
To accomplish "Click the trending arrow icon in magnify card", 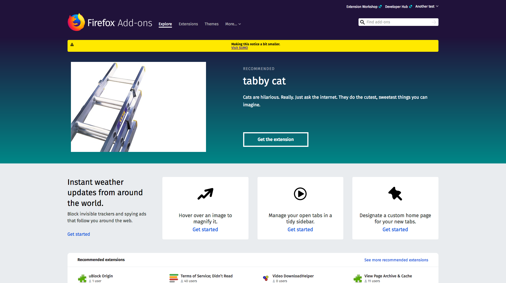I will click(205, 194).
